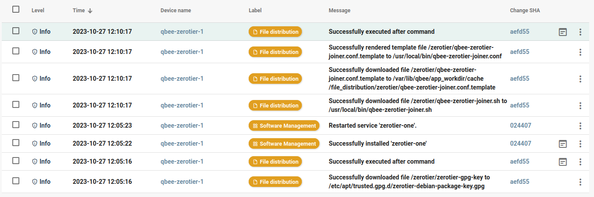Select all rows with header checkbox
Viewport: 594px width, 197px height.
coord(16,9)
